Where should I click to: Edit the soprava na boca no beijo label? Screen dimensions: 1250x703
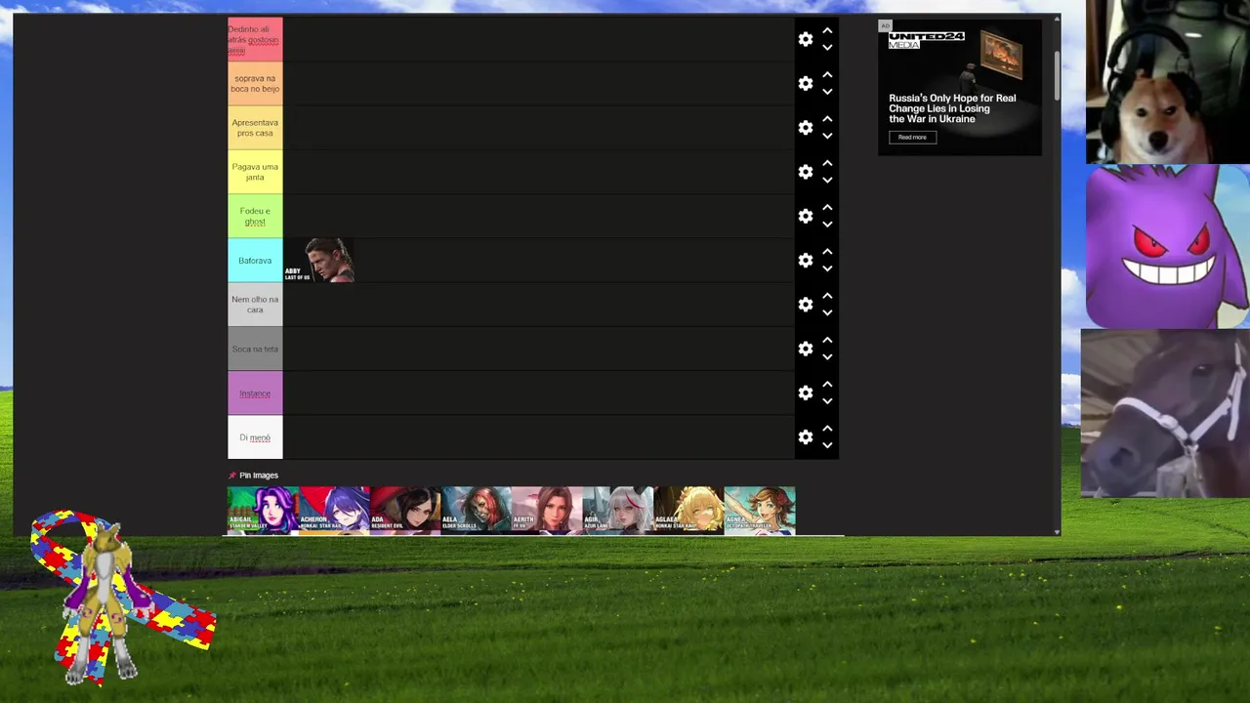tap(255, 84)
